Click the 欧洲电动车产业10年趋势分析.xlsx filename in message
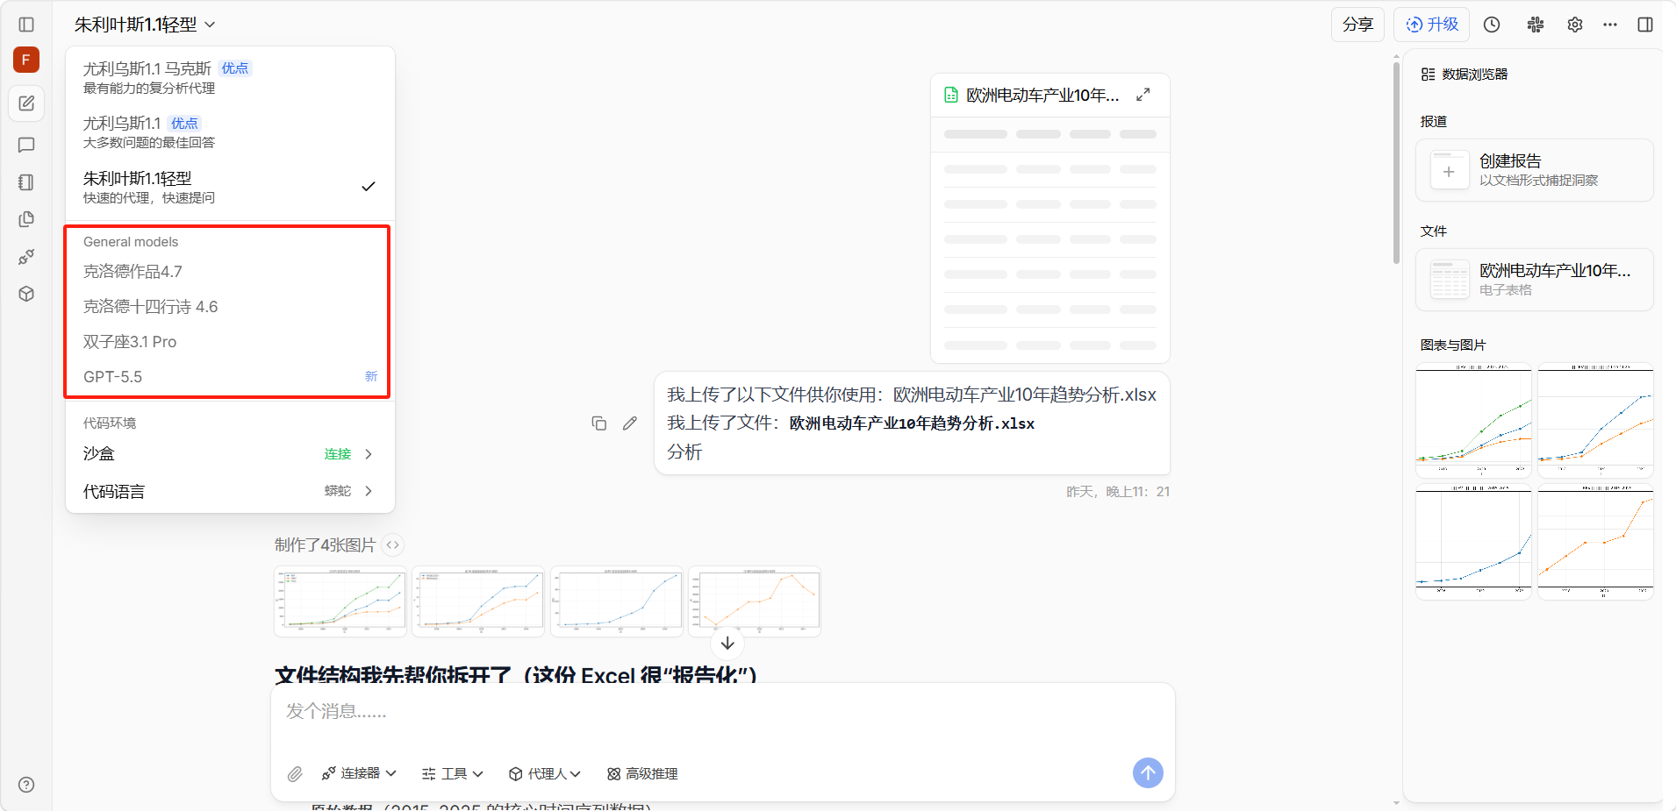Screen dimensions: 1676x811 point(912,423)
